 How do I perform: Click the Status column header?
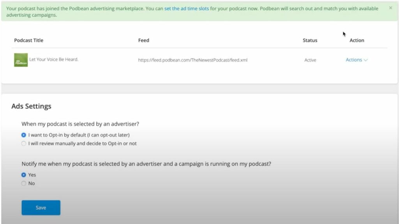pyautogui.click(x=310, y=40)
